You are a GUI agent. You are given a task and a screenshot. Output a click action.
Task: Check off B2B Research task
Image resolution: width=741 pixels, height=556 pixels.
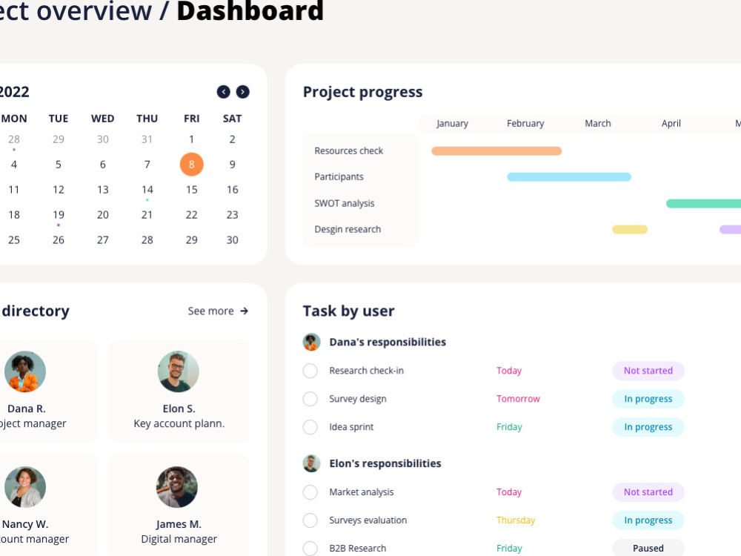(x=310, y=549)
